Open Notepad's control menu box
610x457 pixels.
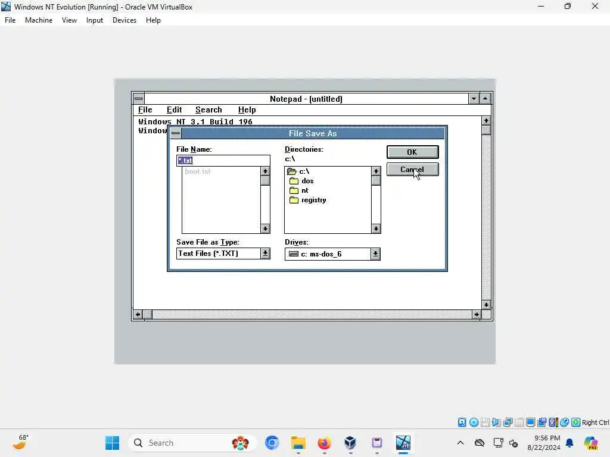(x=138, y=99)
